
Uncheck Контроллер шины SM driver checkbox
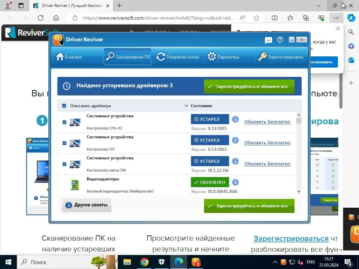[65, 164]
